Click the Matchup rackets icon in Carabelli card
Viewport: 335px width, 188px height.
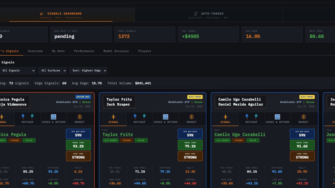coord(252,116)
